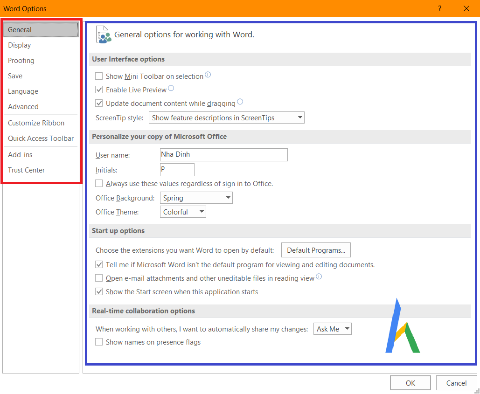The height and width of the screenshot is (394, 480).
Task: Expand the Office Background dropdown showing Spring
Action: pos(196,198)
